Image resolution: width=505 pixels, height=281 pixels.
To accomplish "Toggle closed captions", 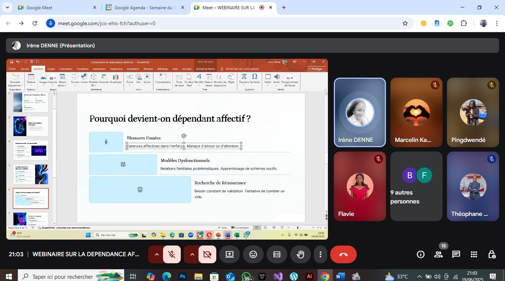I will coord(277,254).
